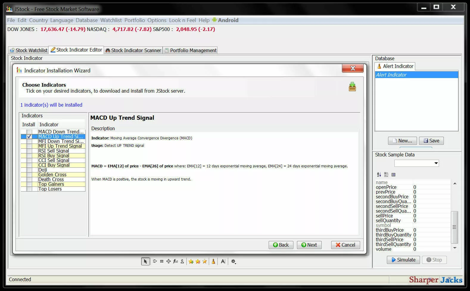This screenshot has height=291, width=470.
Task: Click the Stop simulation button
Action: [434, 260]
